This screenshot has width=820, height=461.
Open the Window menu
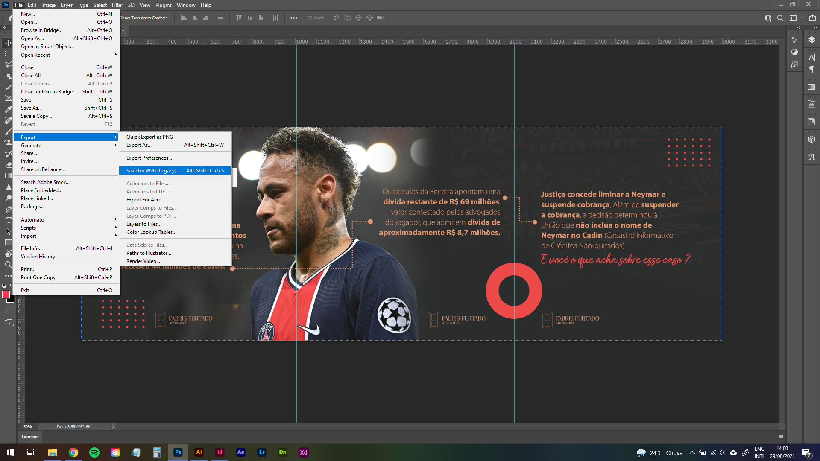coord(186,5)
